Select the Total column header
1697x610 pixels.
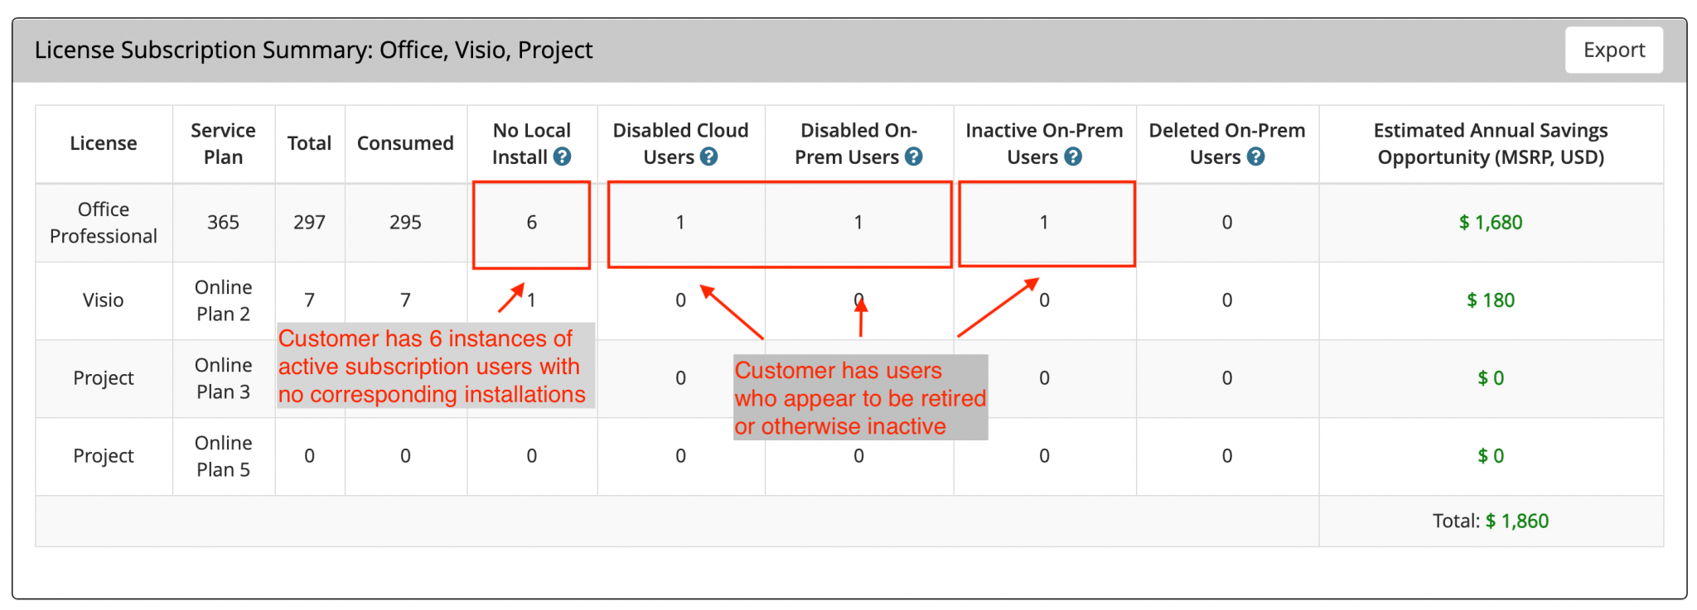pyautogui.click(x=309, y=143)
